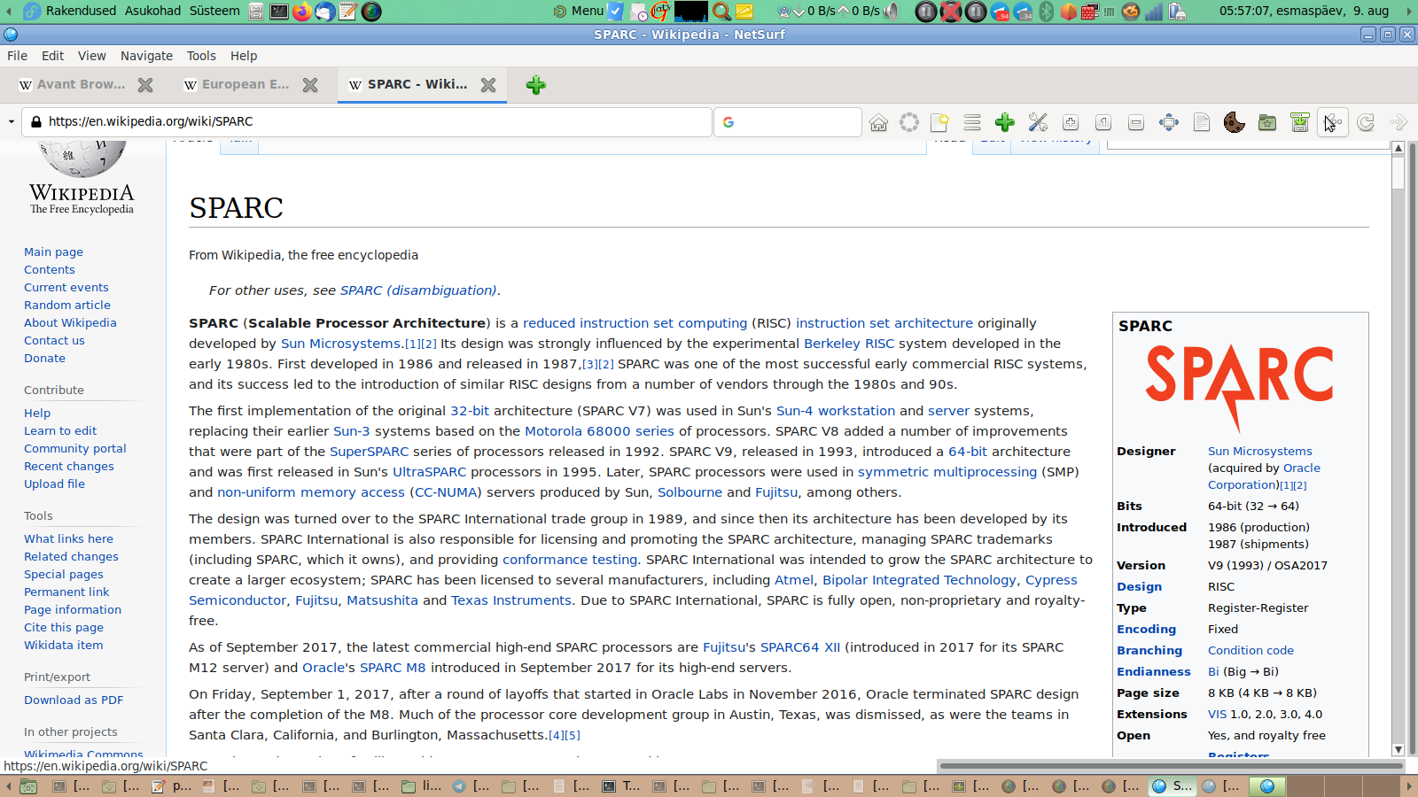
Task: Open the bookmarks folder icon in toolbar
Action: [1267, 122]
